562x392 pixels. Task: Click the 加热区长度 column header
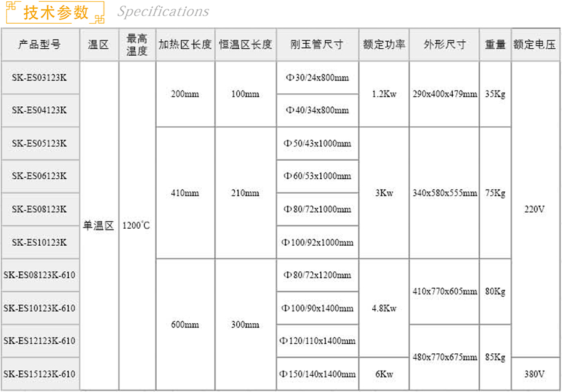click(x=185, y=44)
